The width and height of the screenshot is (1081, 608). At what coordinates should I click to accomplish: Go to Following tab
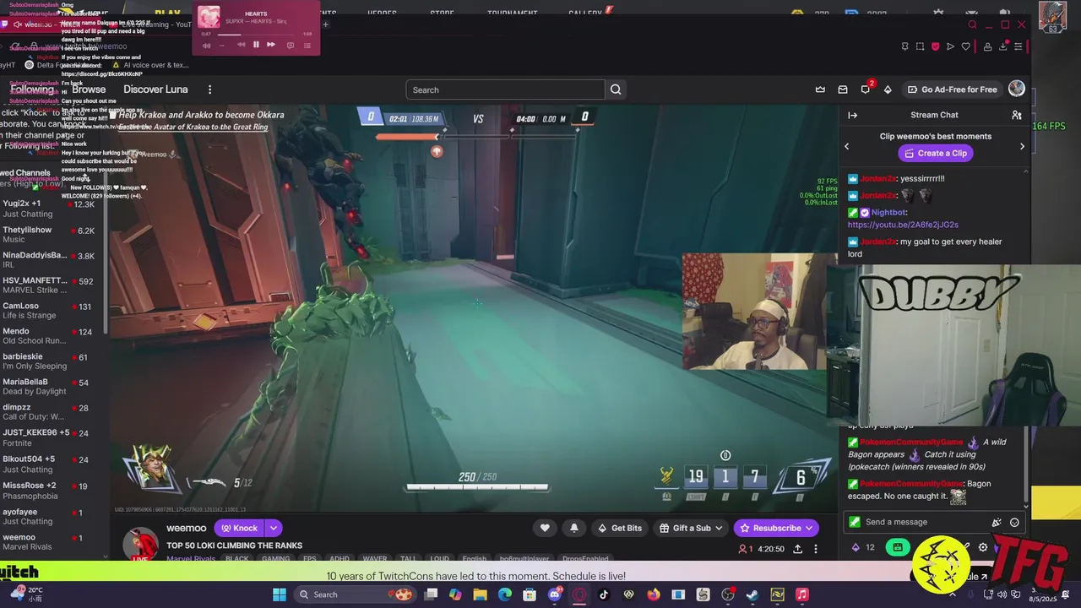point(32,90)
